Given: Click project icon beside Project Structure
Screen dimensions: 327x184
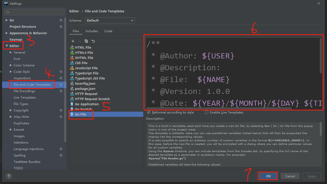Looking at the screenshot, I should click(61, 27).
